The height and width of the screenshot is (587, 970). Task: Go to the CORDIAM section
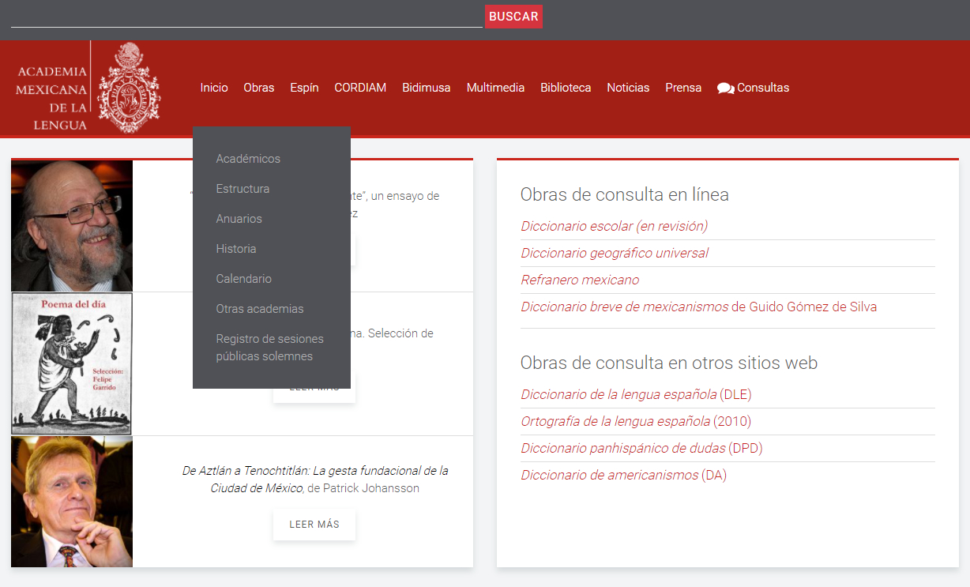(359, 88)
